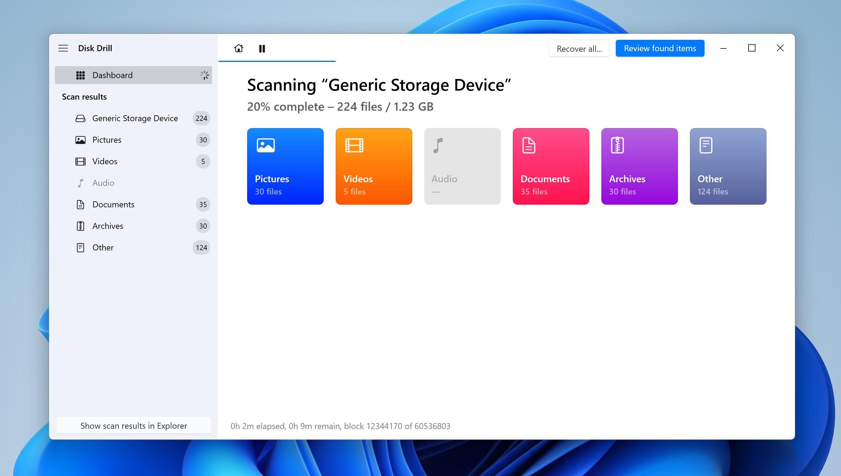Click the Archives sidebar category item

[x=133, y=226]
